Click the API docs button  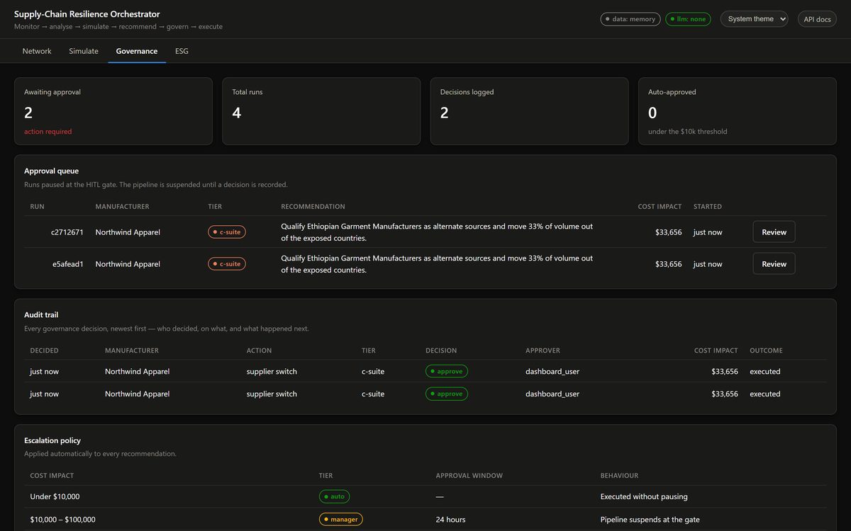pyautogui.click(x=817, y=19)
